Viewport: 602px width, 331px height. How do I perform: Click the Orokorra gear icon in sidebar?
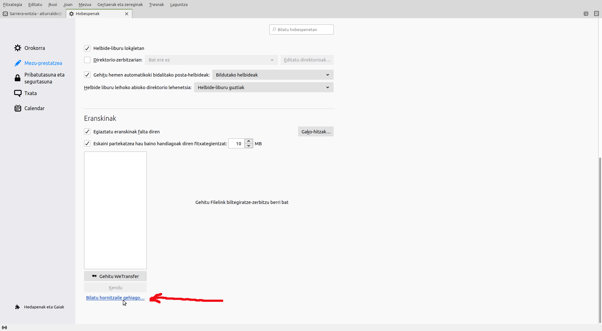(18, 48)
